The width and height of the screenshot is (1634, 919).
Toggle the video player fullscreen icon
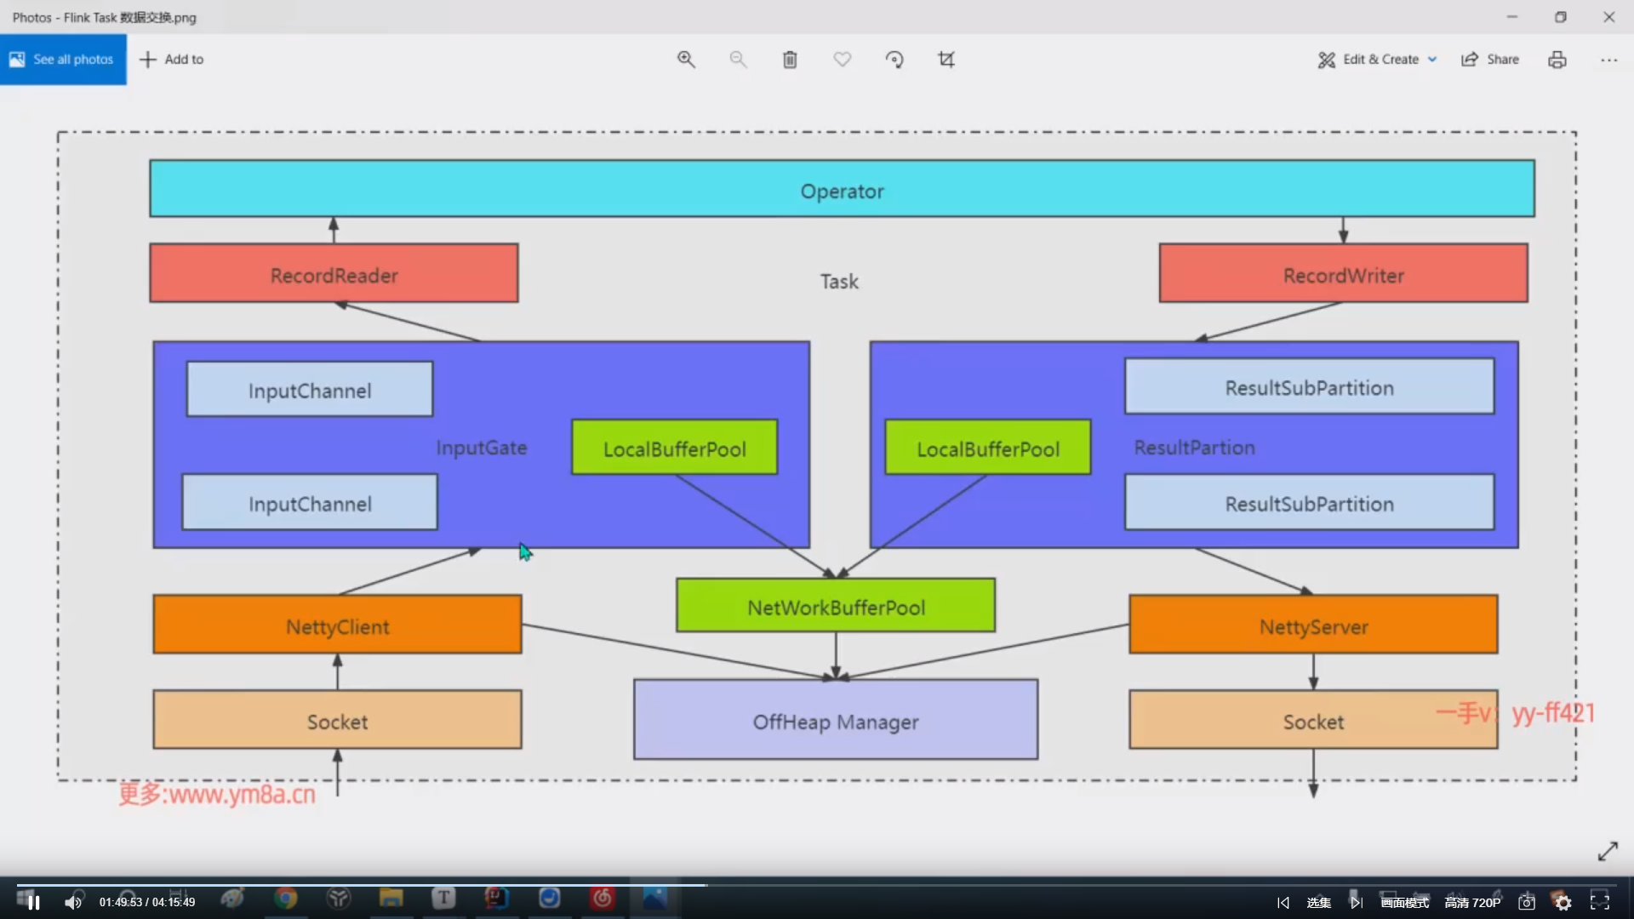click(1600, 903)
